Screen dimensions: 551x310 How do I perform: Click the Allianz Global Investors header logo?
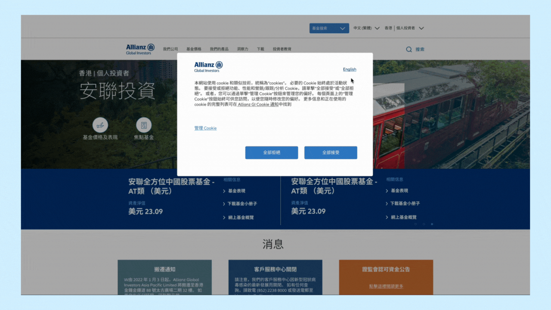click(140, 49)
